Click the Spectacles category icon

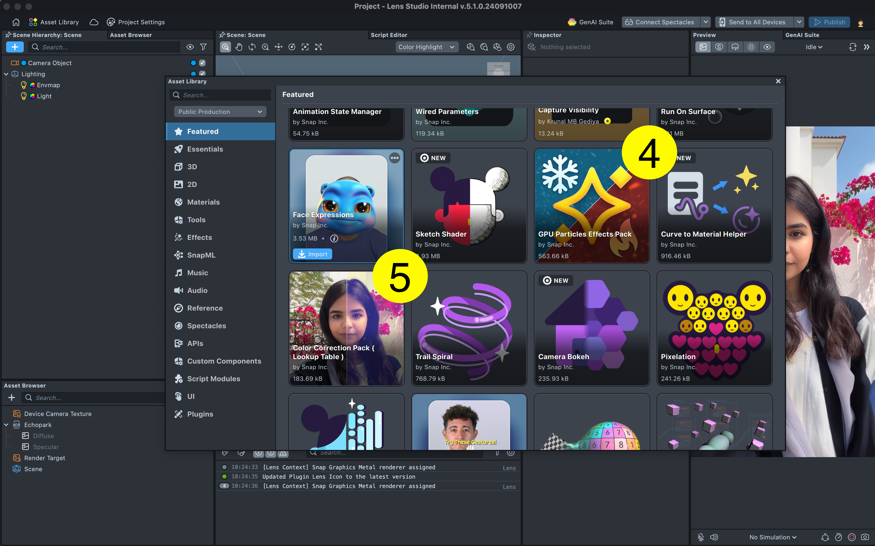tap(178, 326)
